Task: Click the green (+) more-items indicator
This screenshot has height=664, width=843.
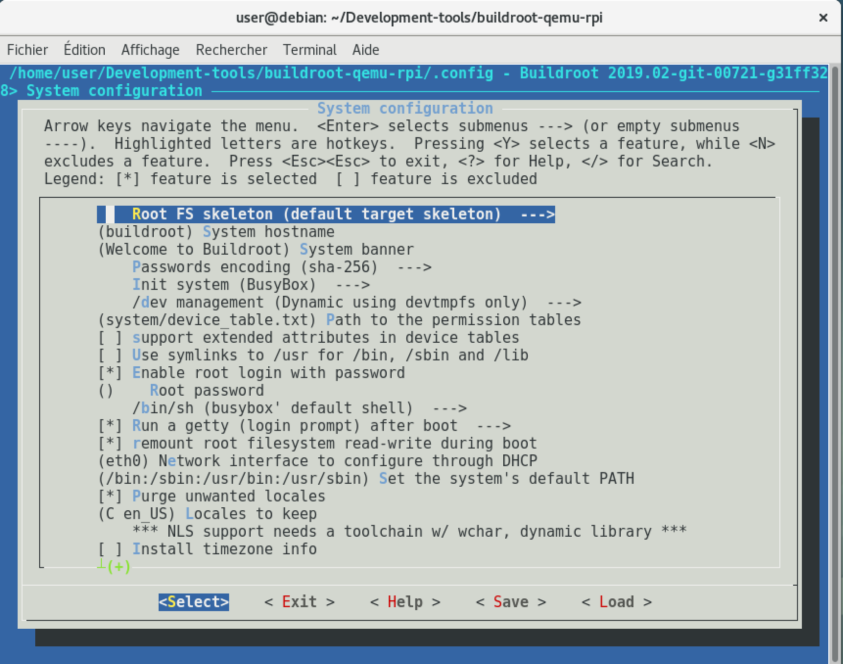Action: point(118,567)
